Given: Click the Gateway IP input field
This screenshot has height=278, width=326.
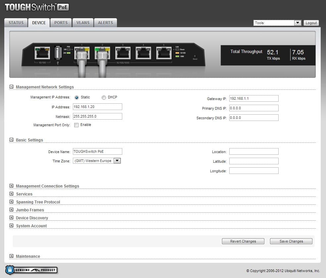Looking at the screenshot, I should (x=253, y=98).
